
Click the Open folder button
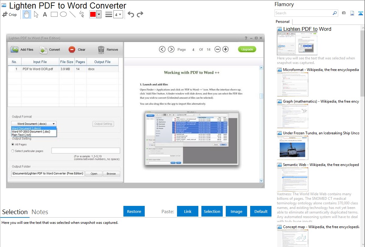[x=94, y=174]
